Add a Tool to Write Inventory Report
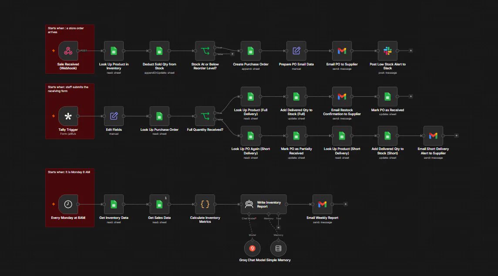The image size is (498, 276). pyautogui.click(x=278, y=227)
